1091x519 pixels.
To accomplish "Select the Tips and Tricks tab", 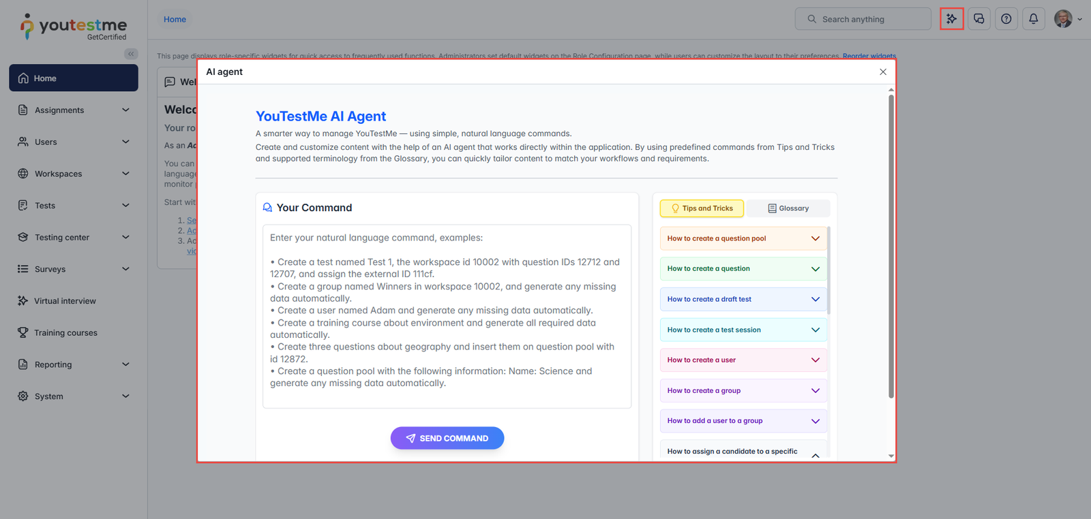I will 702,208.
